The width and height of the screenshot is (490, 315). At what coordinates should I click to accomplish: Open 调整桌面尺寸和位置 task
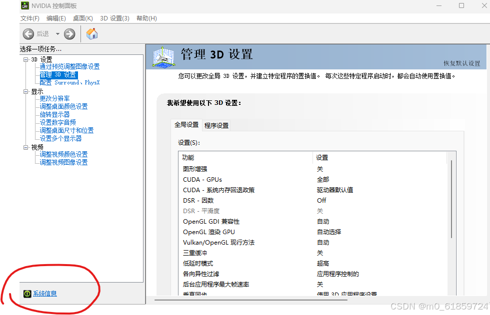[x=67, y=130]
